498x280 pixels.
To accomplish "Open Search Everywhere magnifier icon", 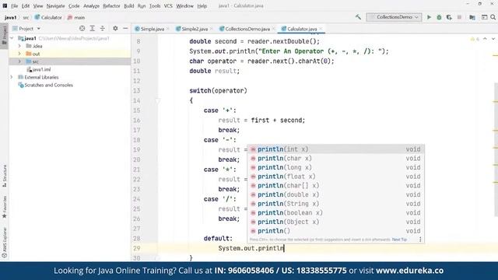I will point(493,17).
